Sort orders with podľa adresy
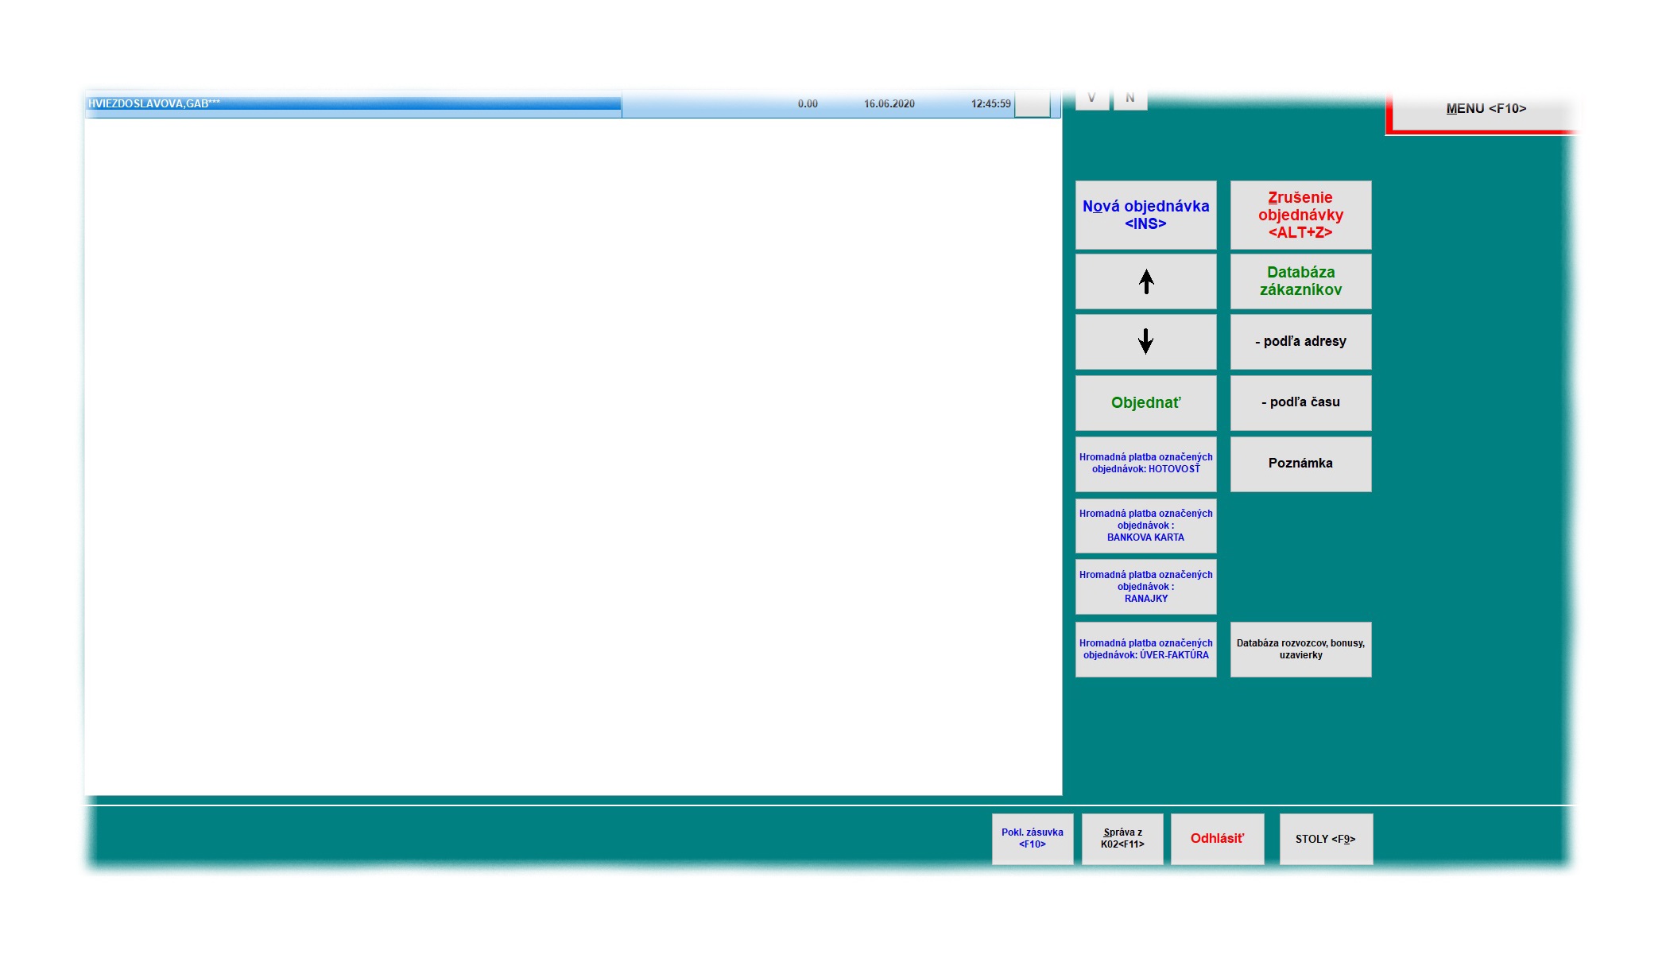Viewport: 1670px width, 974px height. pyautogui.click(x=1300, y=342)
